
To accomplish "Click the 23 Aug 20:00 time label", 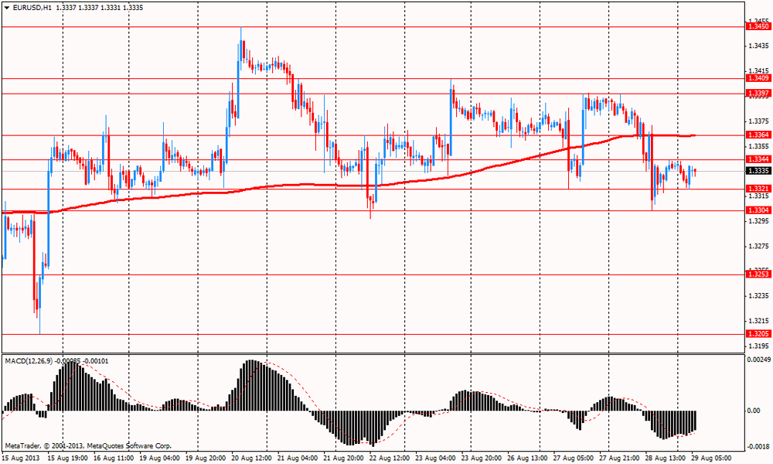I will click(481, 458).
